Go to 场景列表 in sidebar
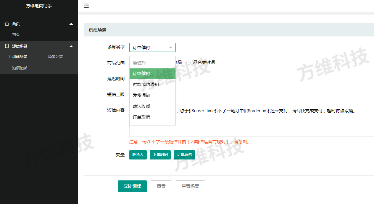Screen dimensions: 374x204 (x=55, y=57)
